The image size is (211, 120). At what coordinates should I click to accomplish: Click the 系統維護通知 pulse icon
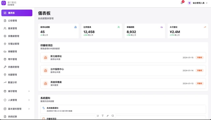tap(44, 108)
